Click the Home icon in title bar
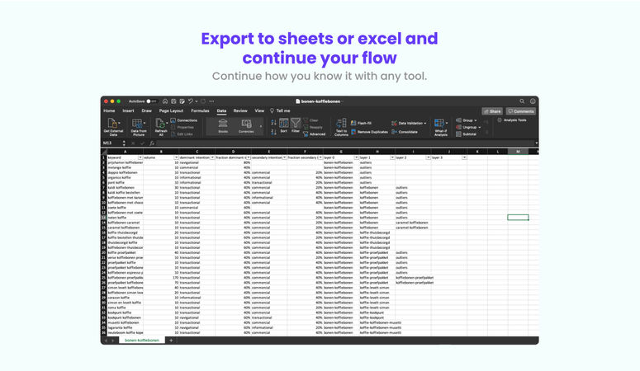Viewport: 640px width, 371px height. pyautogui.click(x=165, y=101)
